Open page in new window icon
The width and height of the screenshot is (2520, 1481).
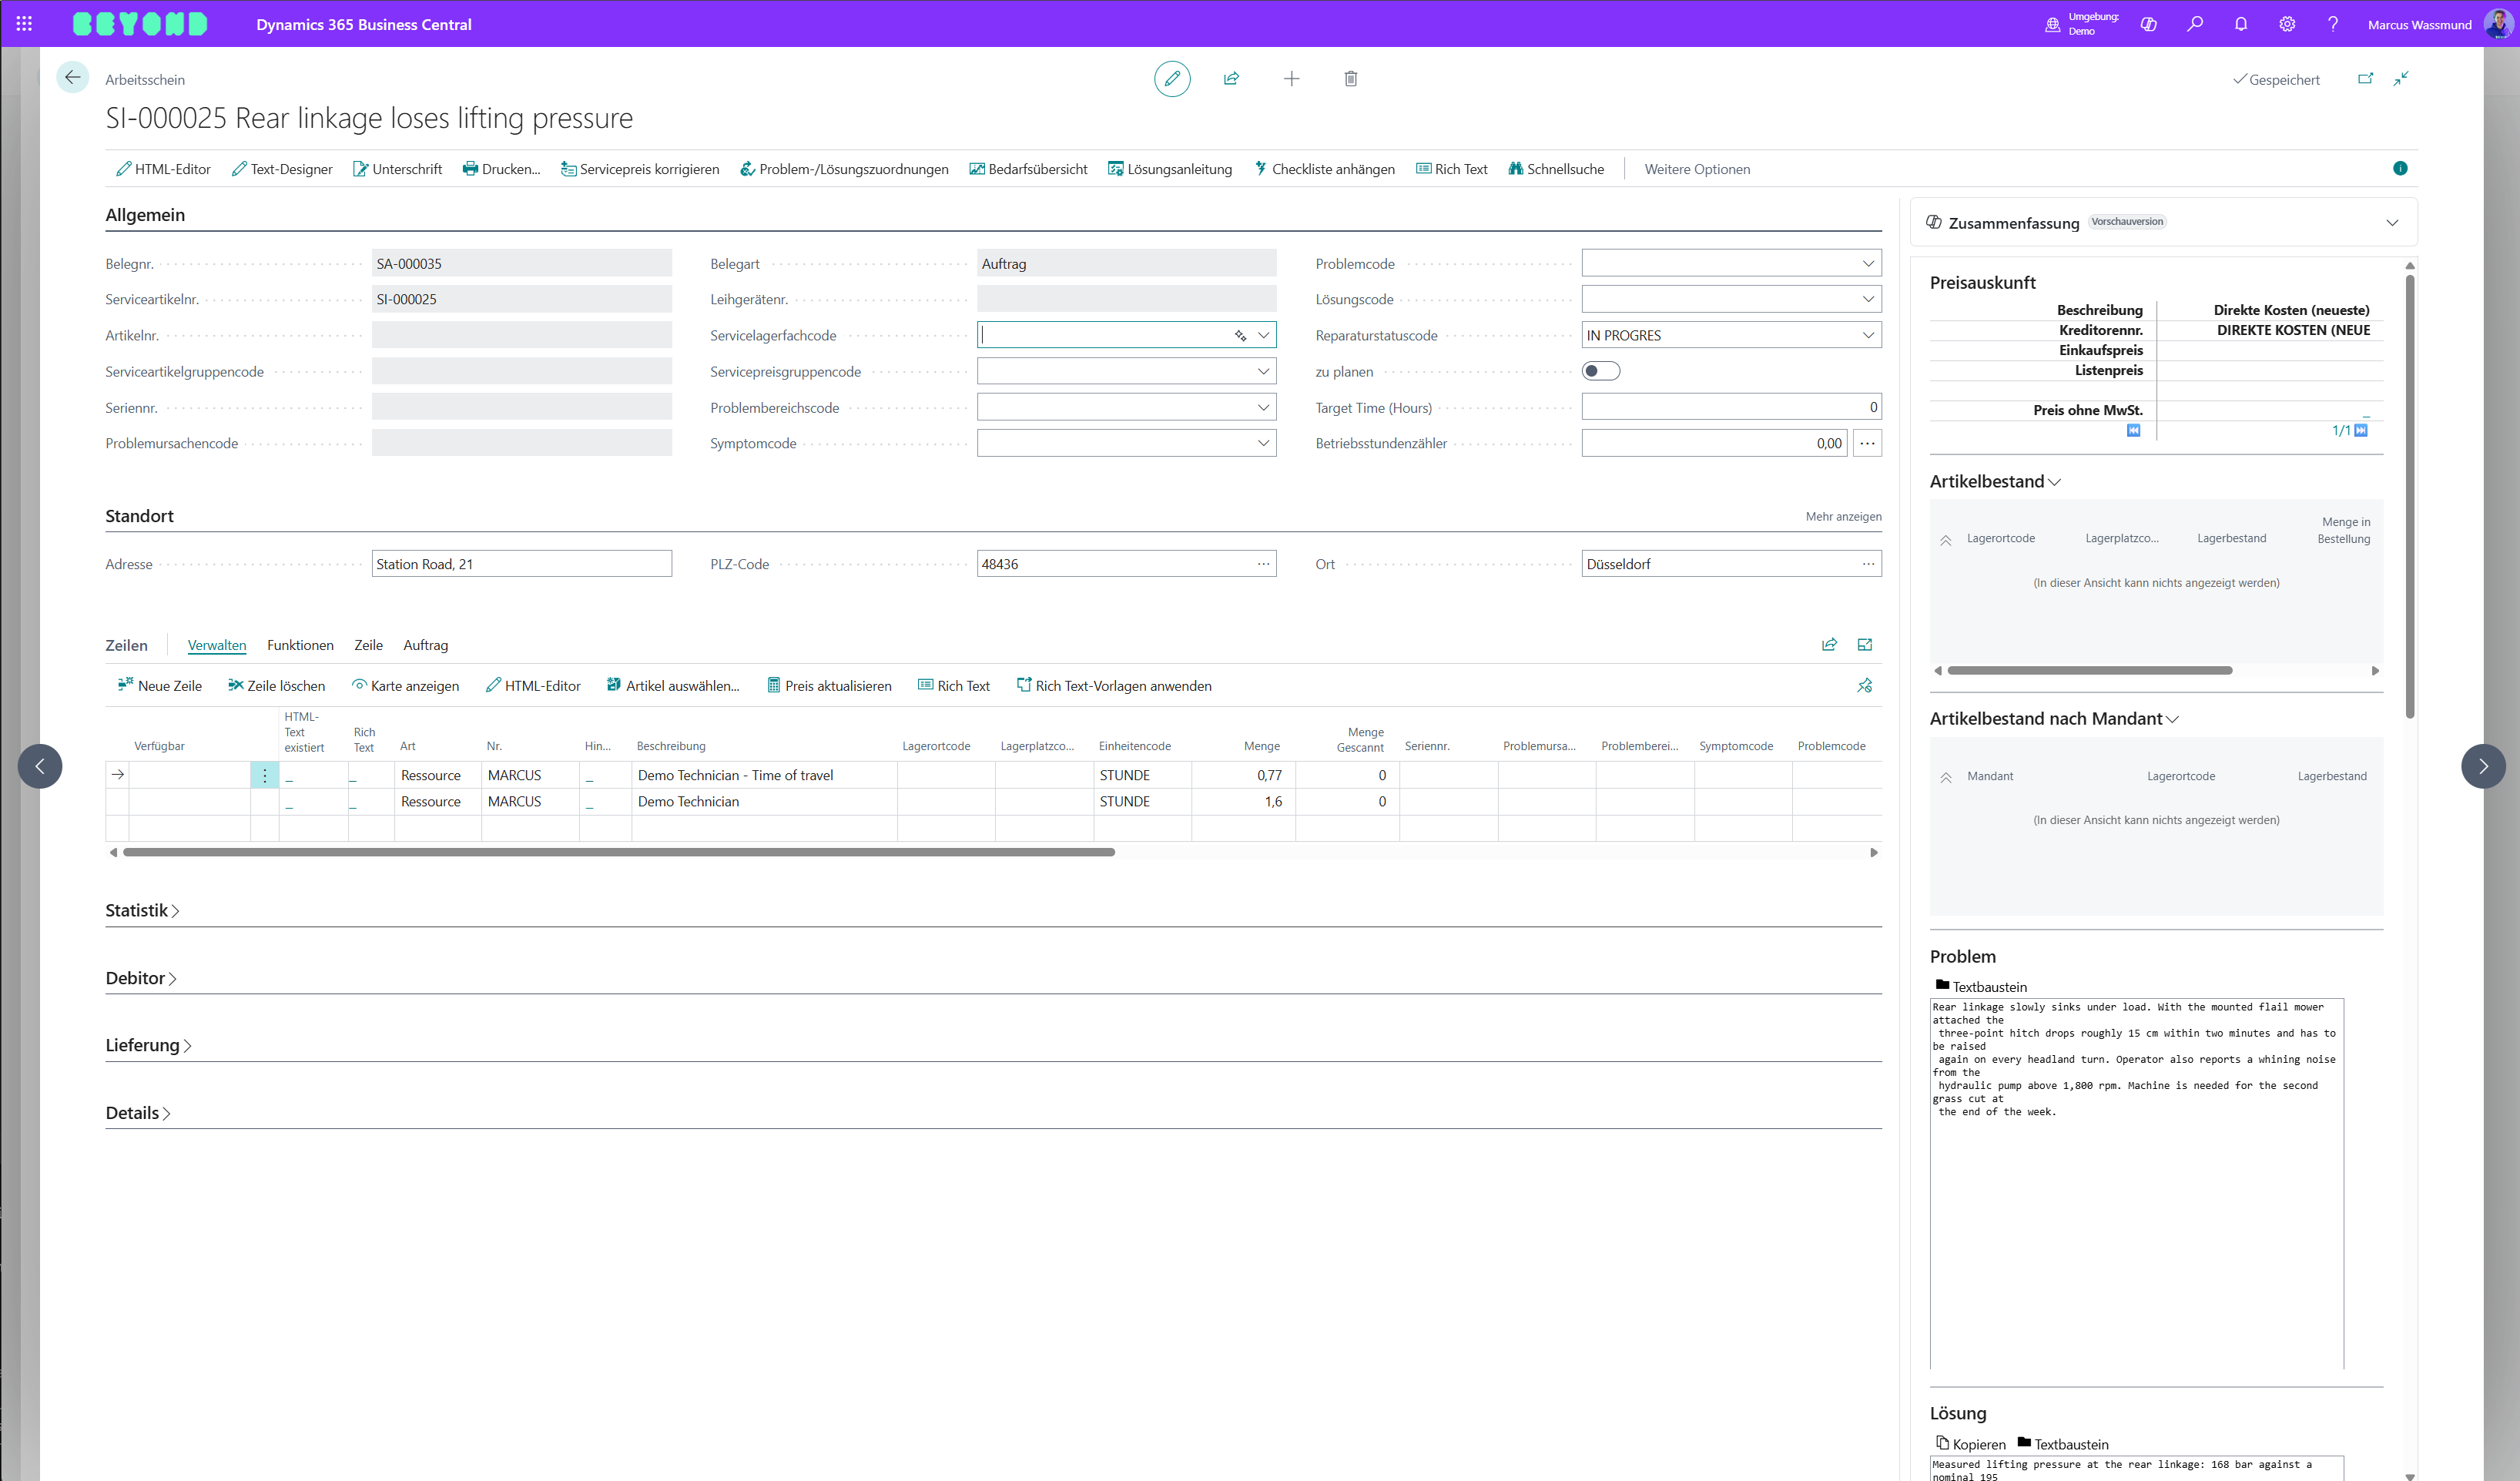pyautogui.click(x=2365, y=79)
